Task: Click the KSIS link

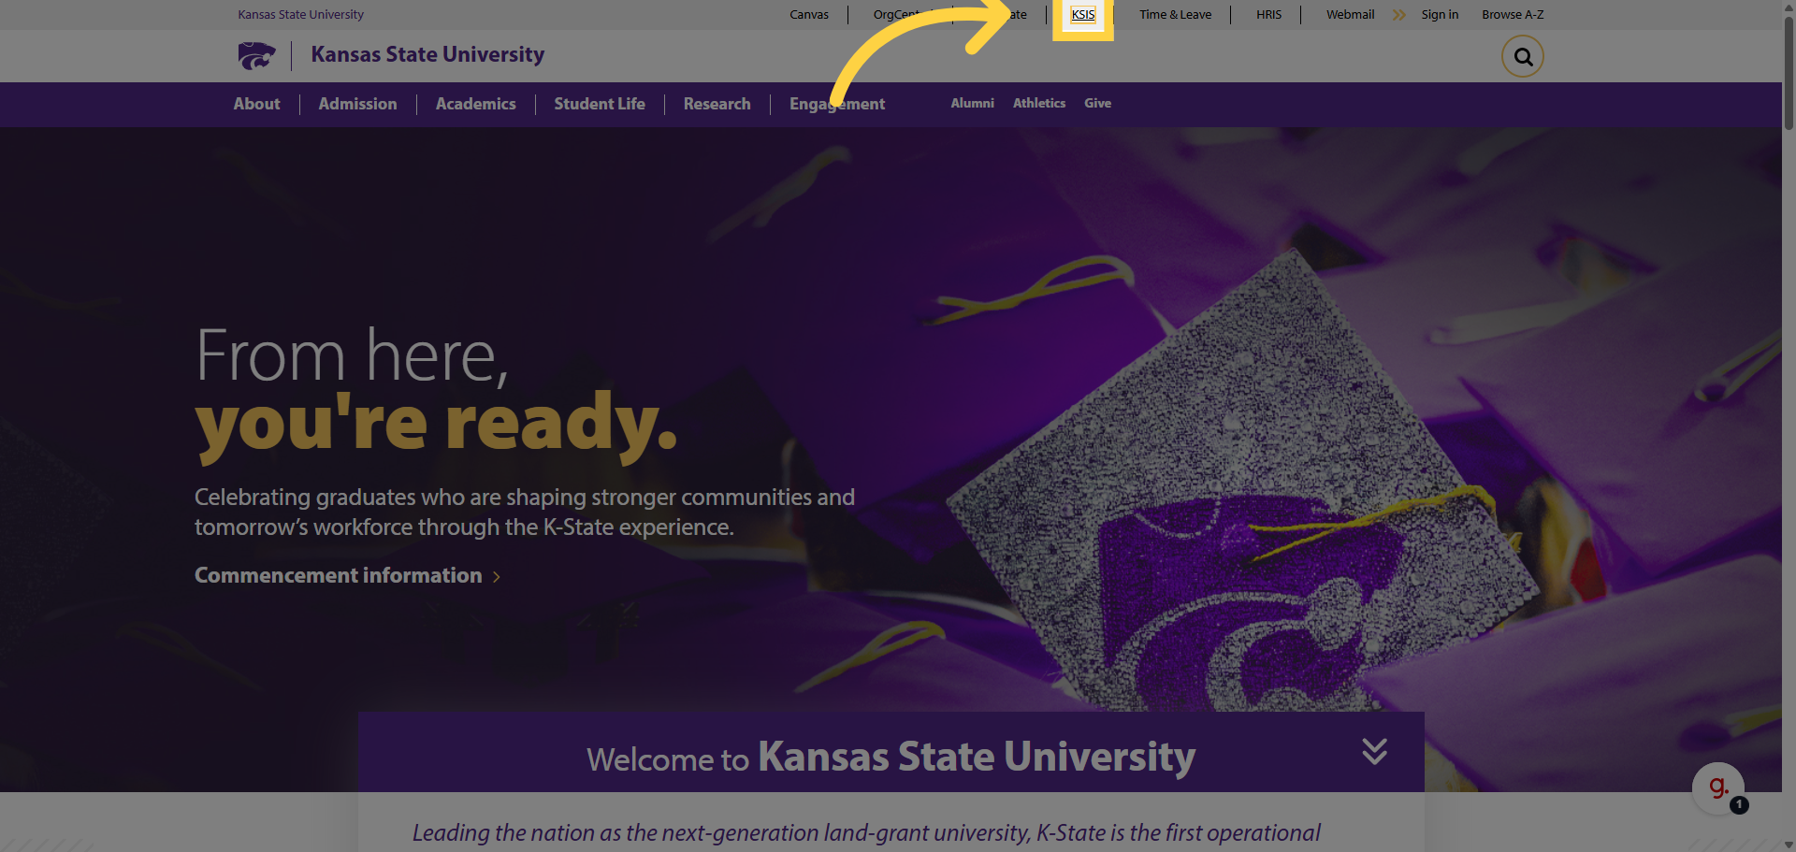Action: tap(1083, 14)
